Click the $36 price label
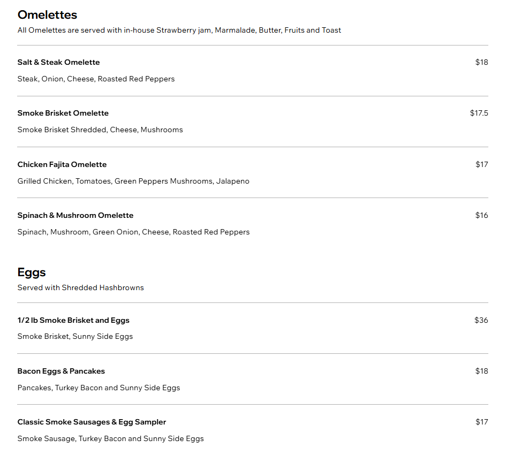Screen dimensions: 506x455 point(481,321)
